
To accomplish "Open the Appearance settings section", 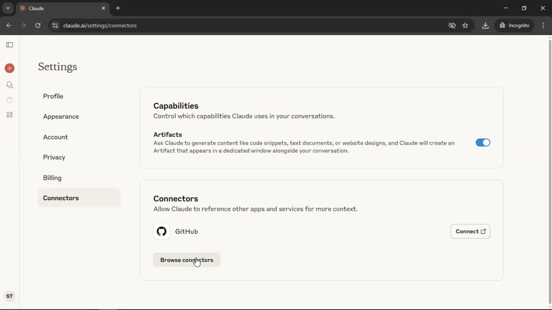I will (x=79, y=117).
